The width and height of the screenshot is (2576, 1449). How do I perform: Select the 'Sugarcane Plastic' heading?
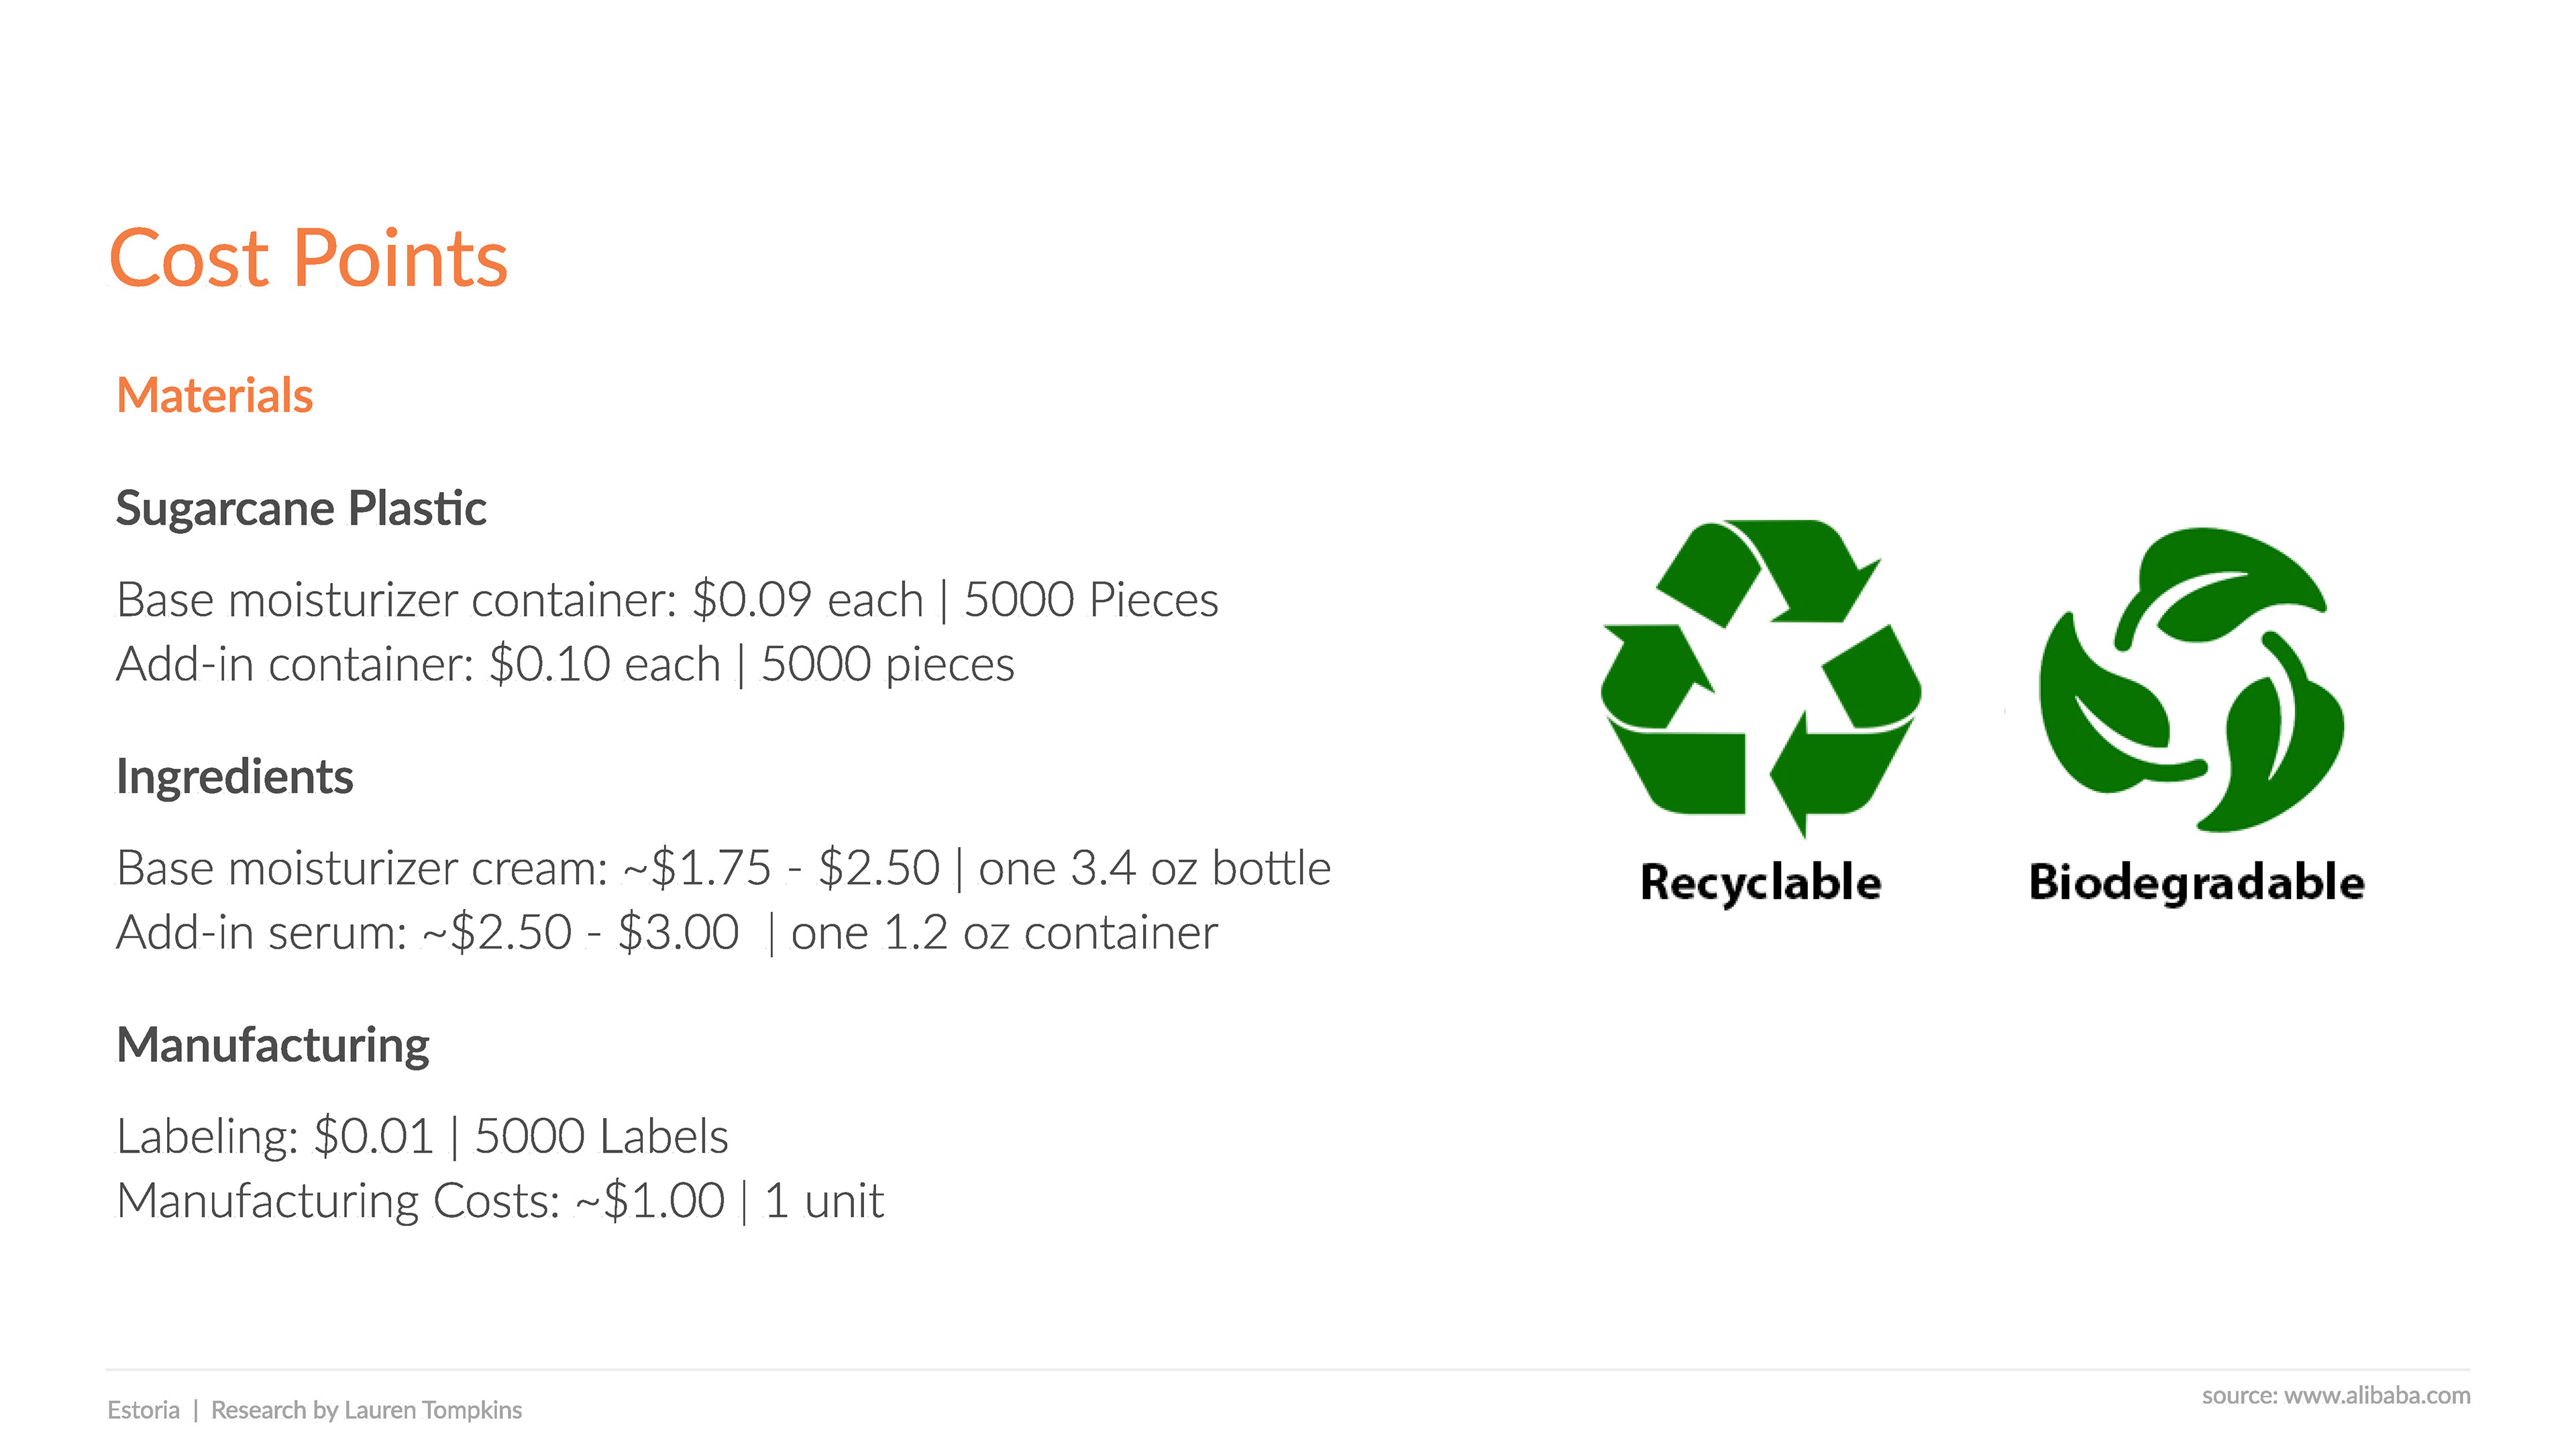tap(301, 508)
